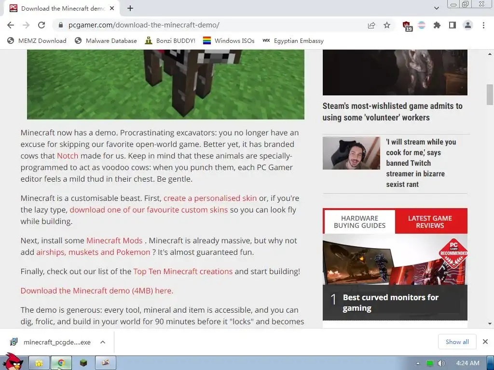Open Chrome's three-dot menu
494x370 pixels.
pyautogui.click(x=483, y=25)
